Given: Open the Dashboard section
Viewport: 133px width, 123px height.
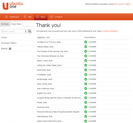Looking at the screenshot, I should [14, 17].
